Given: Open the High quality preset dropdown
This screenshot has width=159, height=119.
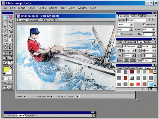Looking at the screenshot, I should [131, 29].
